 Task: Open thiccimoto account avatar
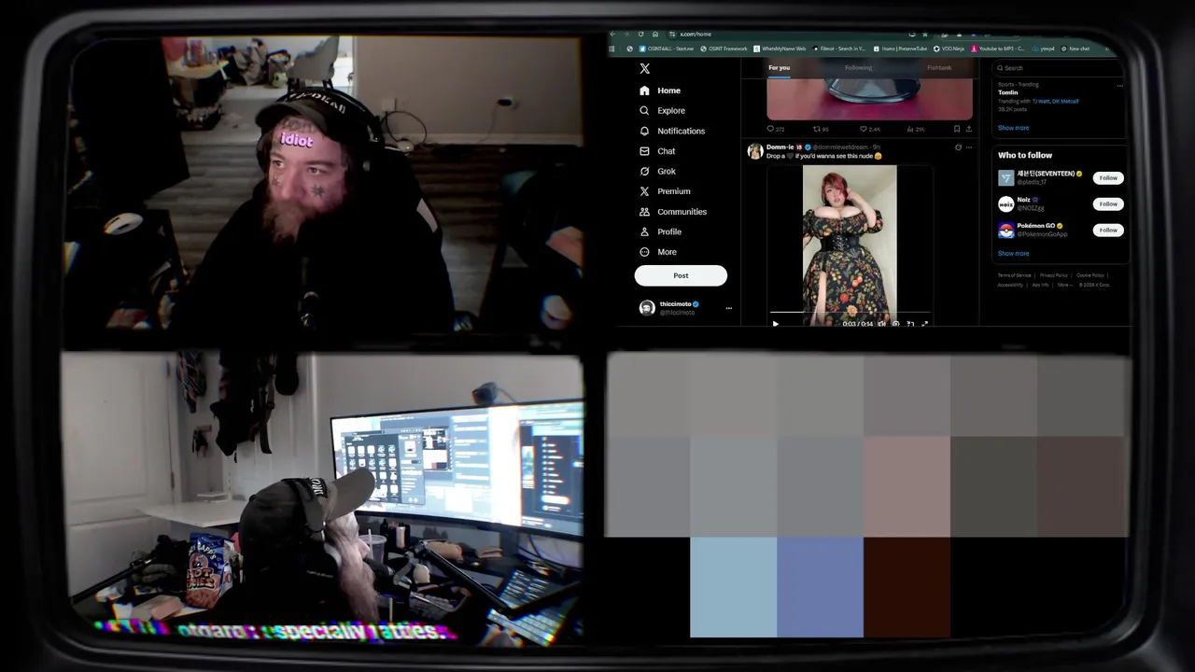pyautogui.click(x=647, y=308)
